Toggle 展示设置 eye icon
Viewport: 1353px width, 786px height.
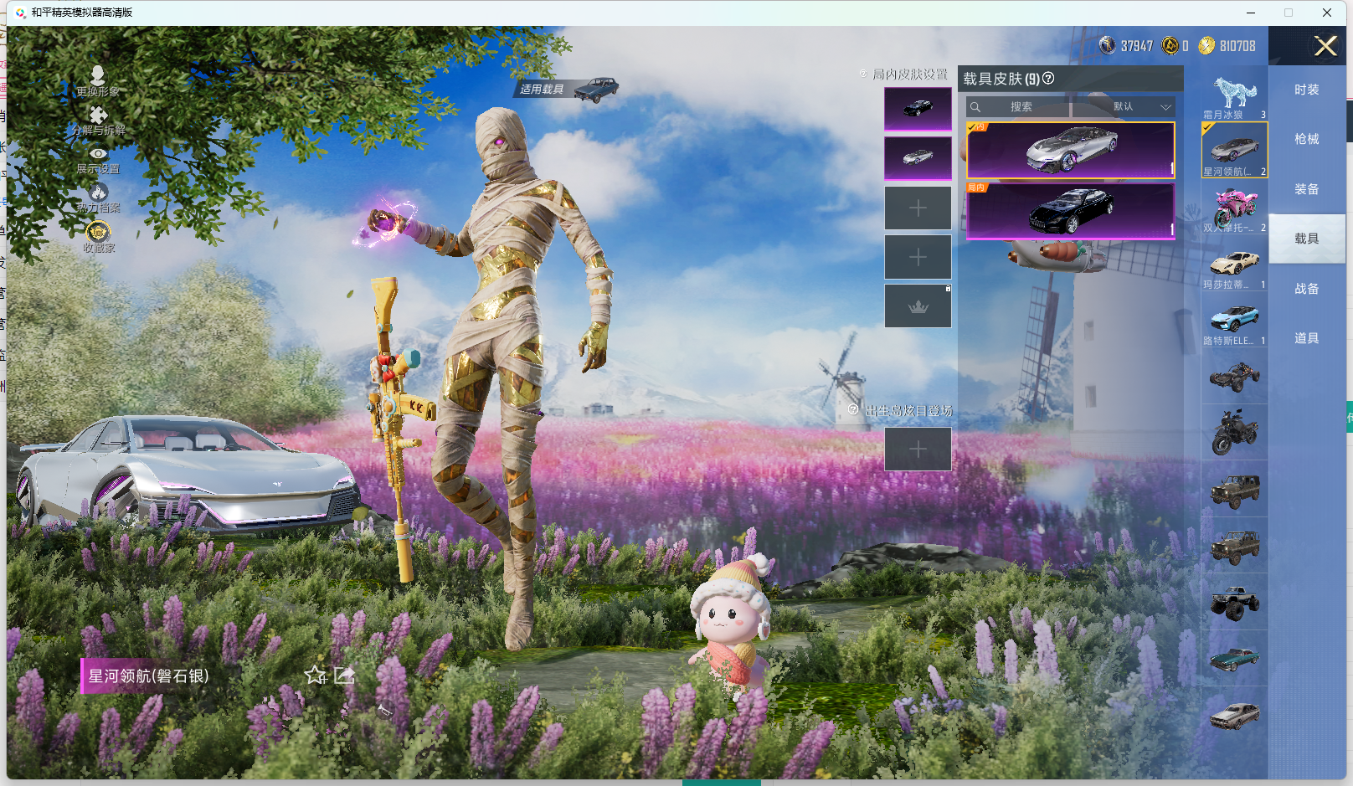click(98, 155)
